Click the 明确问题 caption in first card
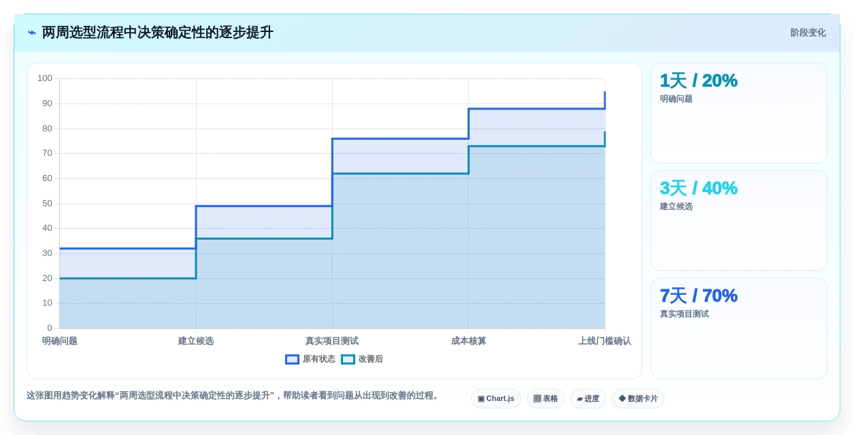This screenshot has height=435, width=854. (676, 99)
